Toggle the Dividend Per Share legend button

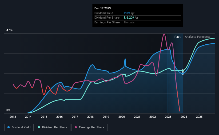53,128
